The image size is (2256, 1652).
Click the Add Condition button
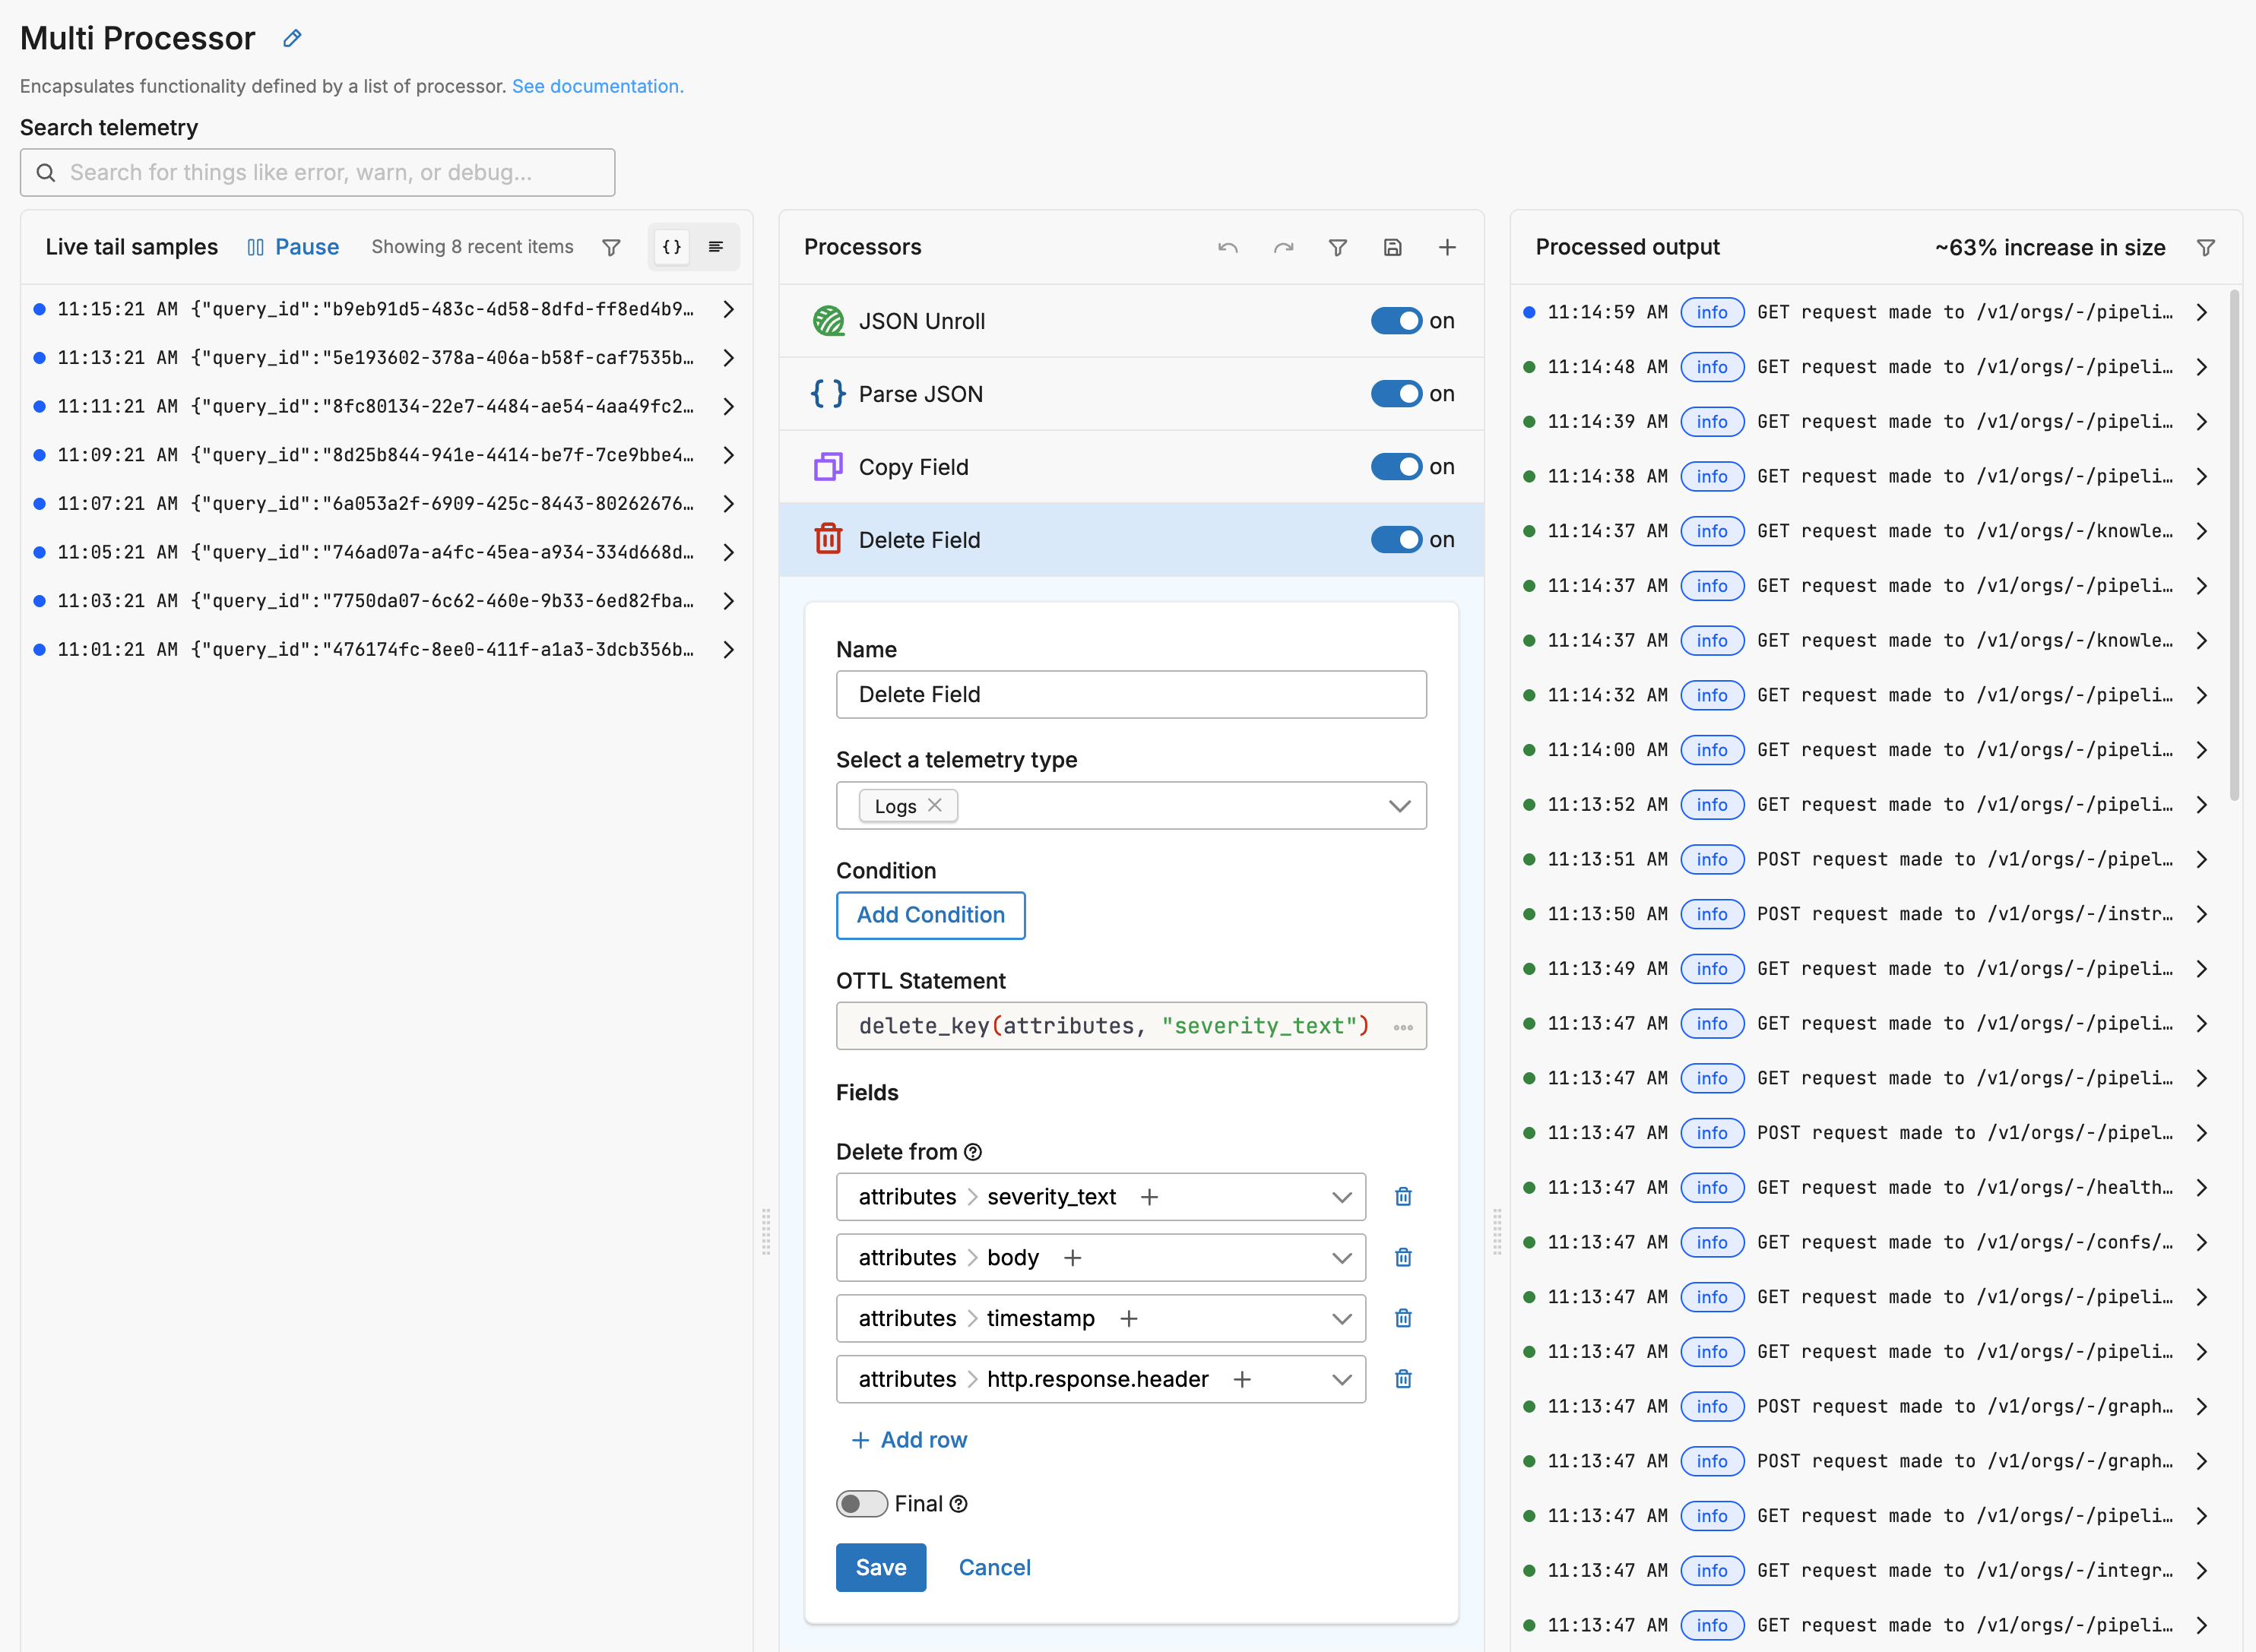930,915
